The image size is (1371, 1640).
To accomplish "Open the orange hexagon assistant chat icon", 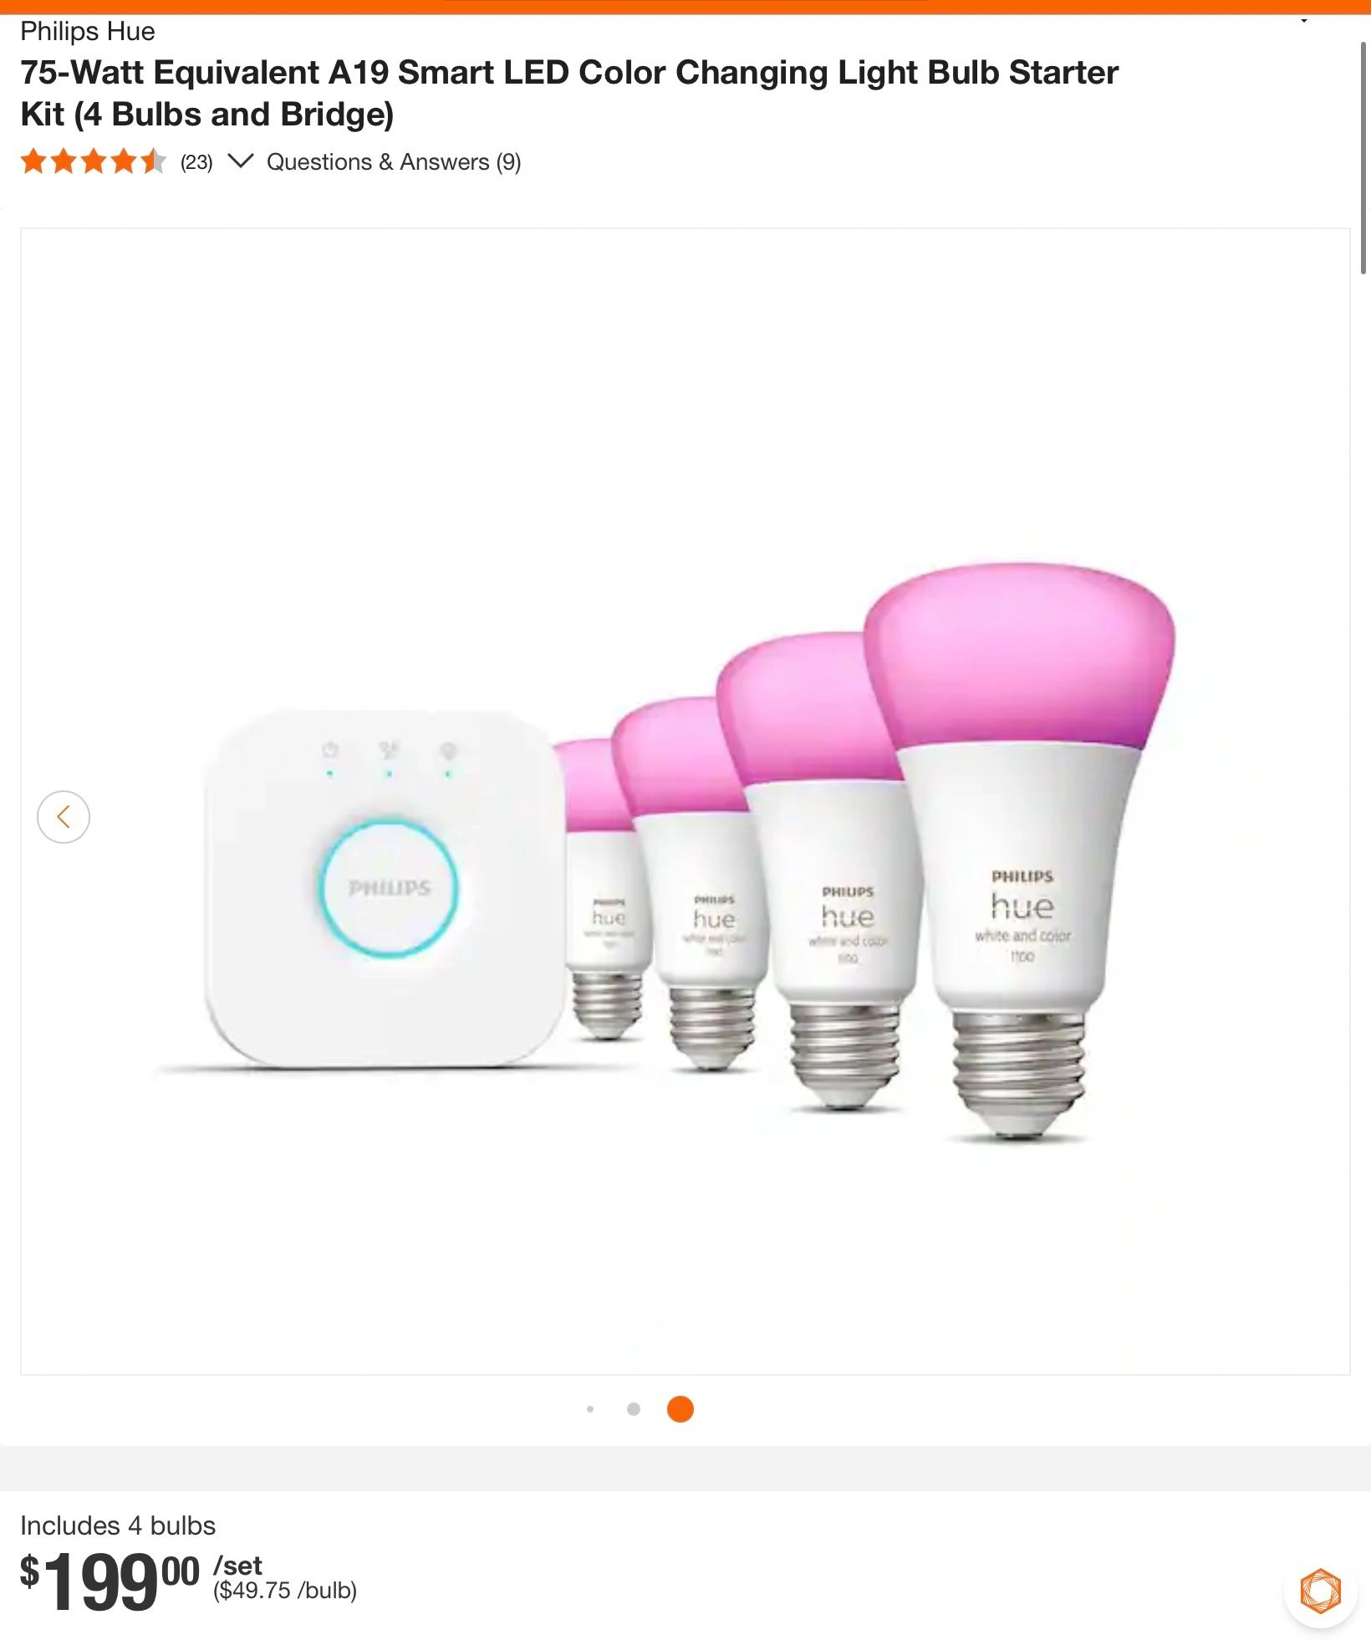I will [x=1320, y=1591].
